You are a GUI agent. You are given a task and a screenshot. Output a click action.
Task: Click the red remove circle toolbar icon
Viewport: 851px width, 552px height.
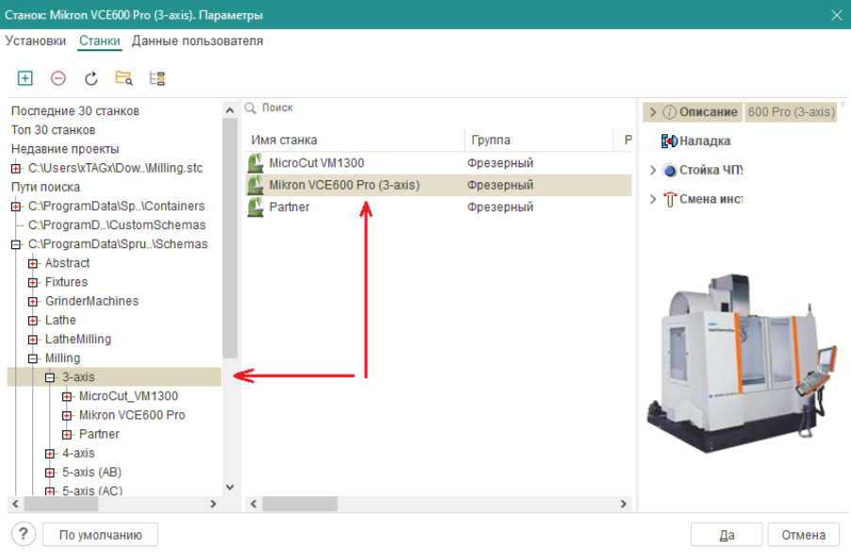point(58,78)
